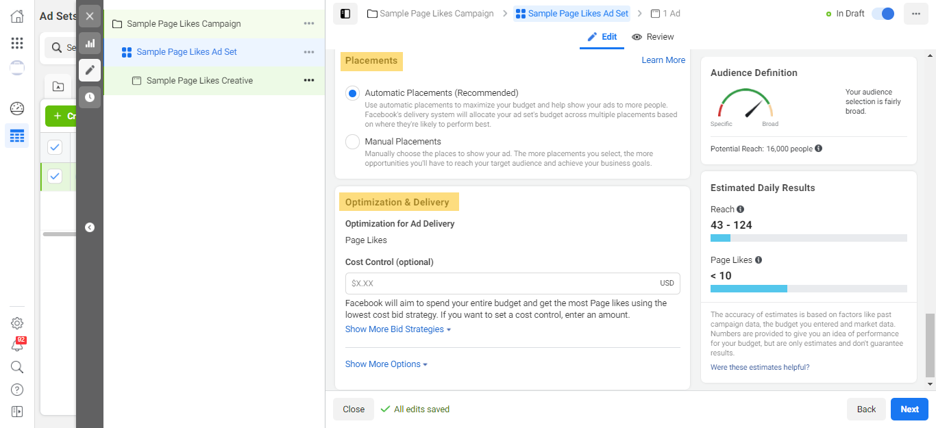Open the Account Overview gauge icon
This screenshot has width=936, height=428.
pyautogui.click(x=17, y=108)
